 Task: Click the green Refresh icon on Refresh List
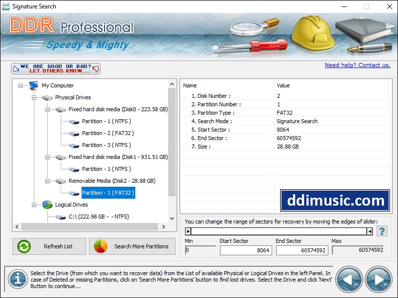(x=23, y=246)
